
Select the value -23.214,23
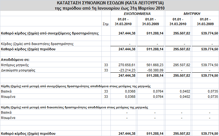pos(127,70)
